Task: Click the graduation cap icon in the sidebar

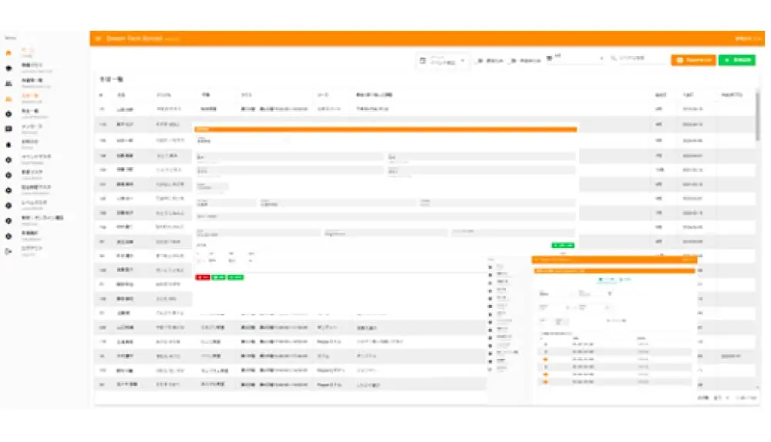Action: coord(8,68)
